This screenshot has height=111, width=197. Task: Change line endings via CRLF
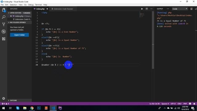(x=179, y=104)
